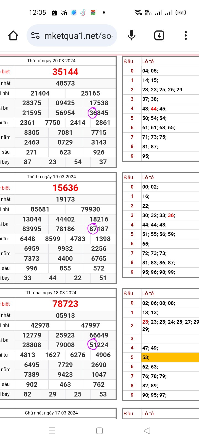Screen dimensions: 199x443
Task: Tap the Wi-Fi status icon
Action: click(138, 12)
